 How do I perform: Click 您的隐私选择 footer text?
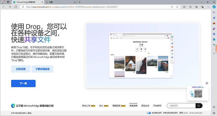coord(157,113)
